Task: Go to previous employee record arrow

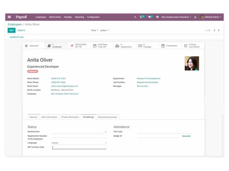Action: [x=214, y=30]
